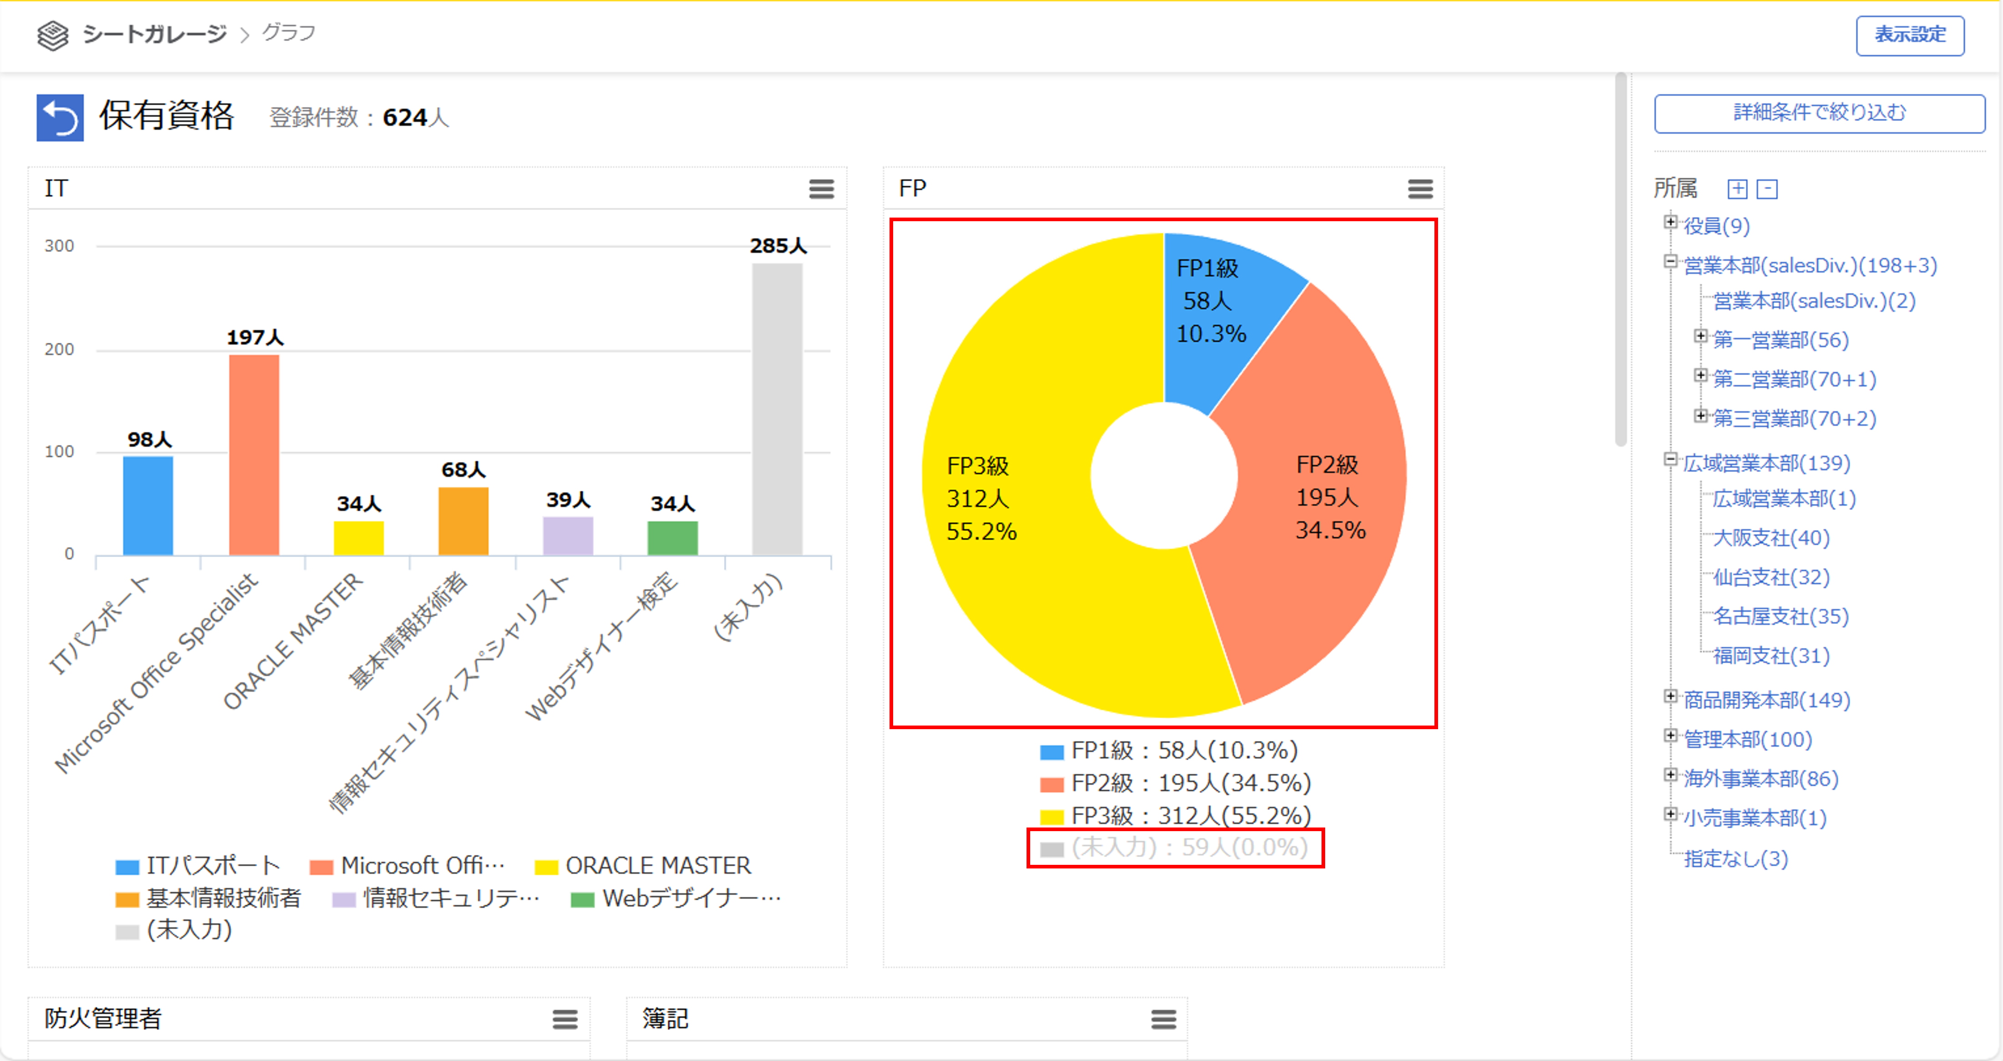Click the シートガレージ stacked layers logo
The image size is (2003, 1061).
[x=53, y=35]
